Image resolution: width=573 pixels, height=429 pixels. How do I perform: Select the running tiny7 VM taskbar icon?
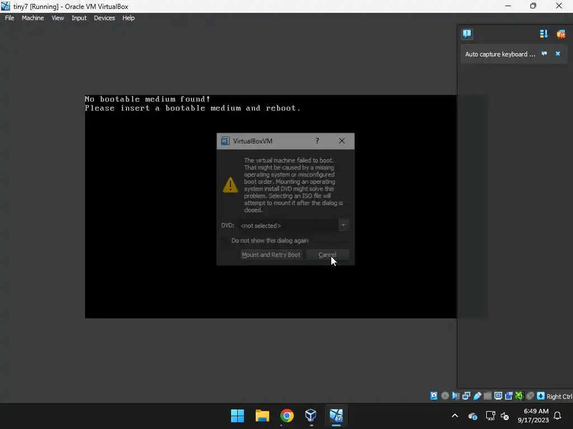tap(336, 416)
